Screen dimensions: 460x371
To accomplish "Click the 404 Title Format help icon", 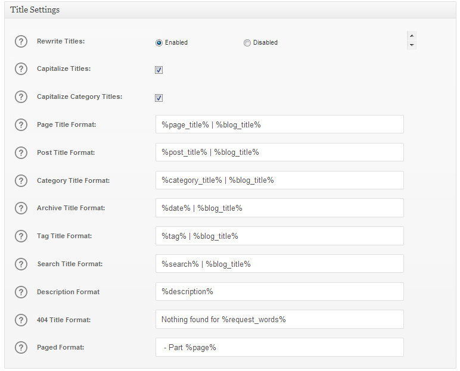I will pos(21,320).
